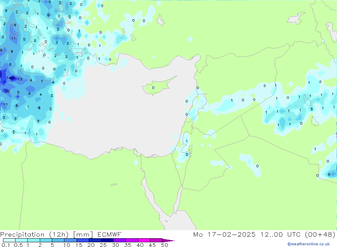Screen dimensions: 337x247
Task: Click the '0' value over Cyprus island
Action: 153,88
